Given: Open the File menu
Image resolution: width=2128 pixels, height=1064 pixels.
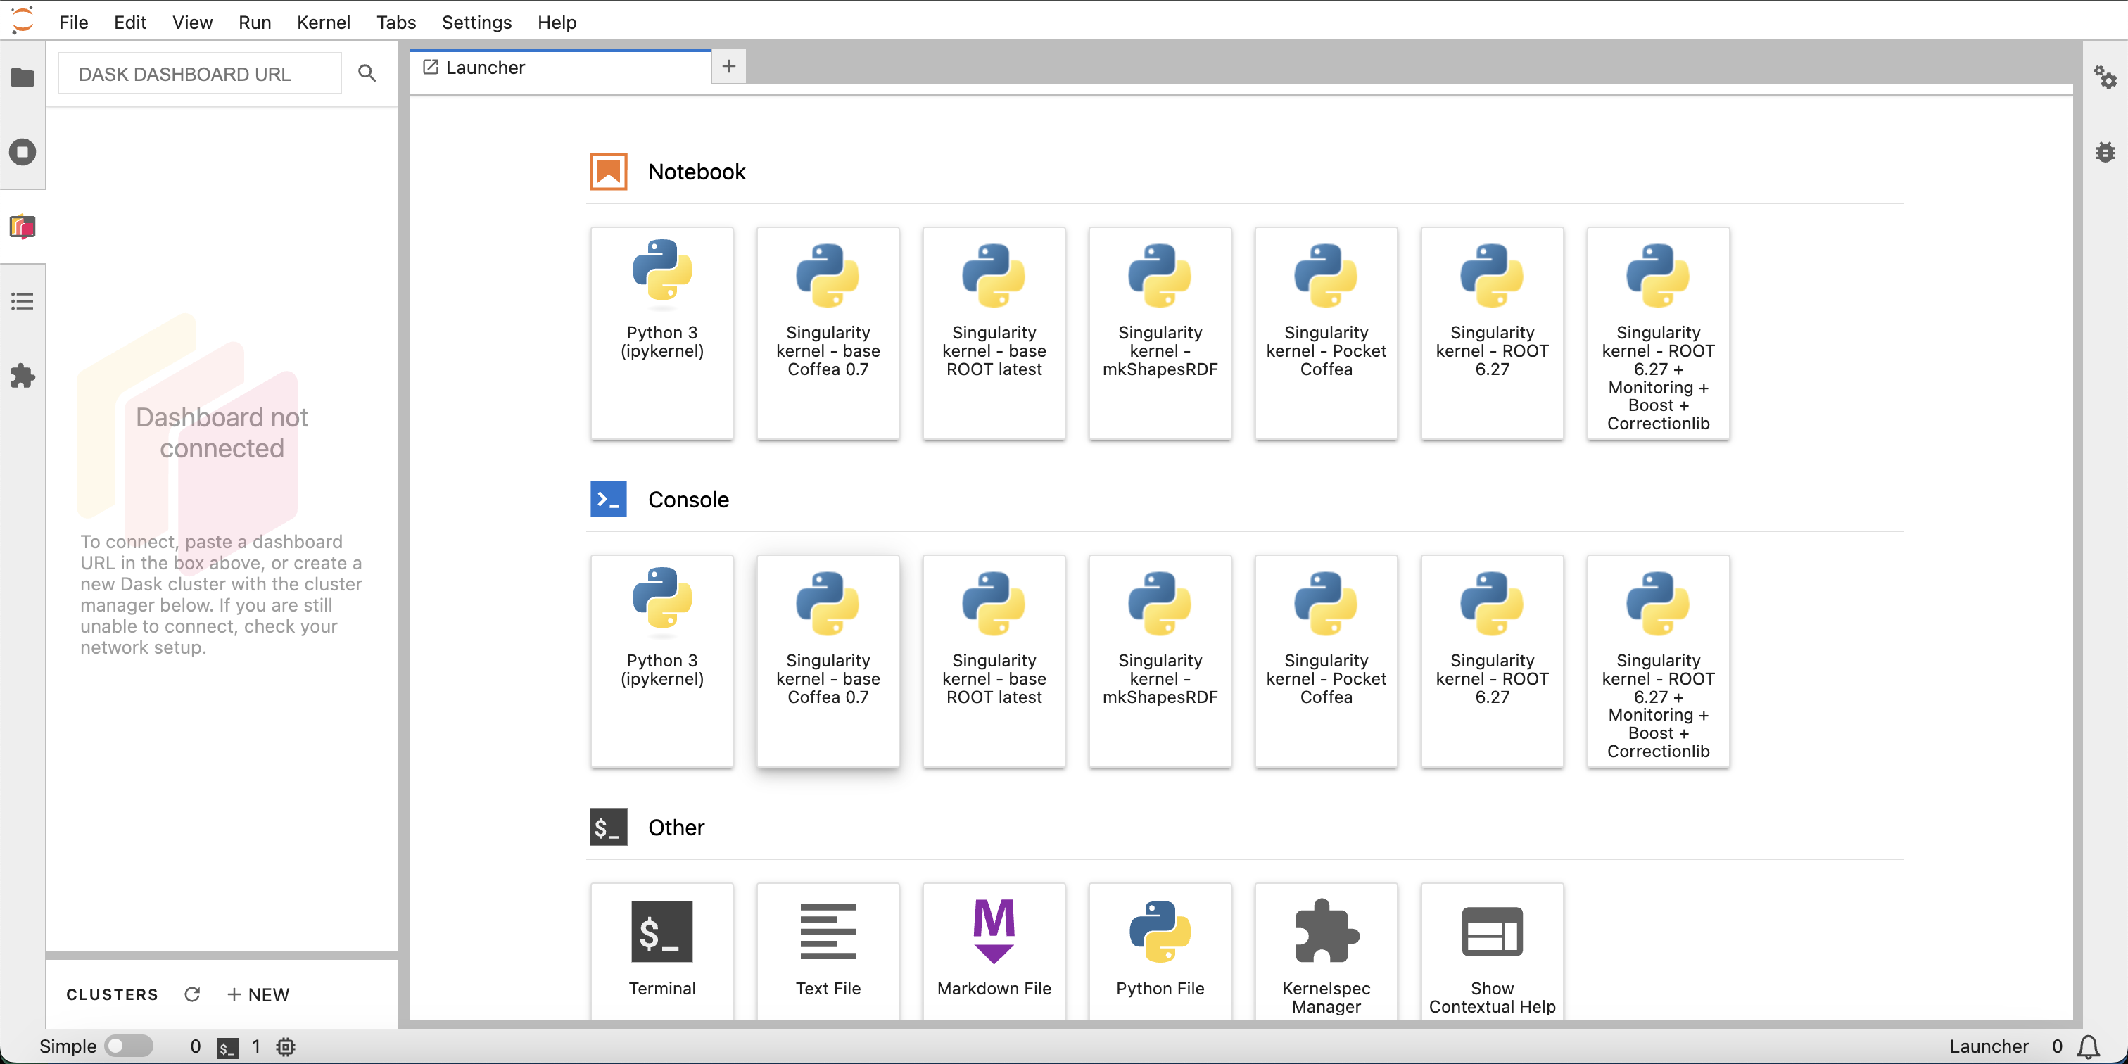Looking at the screenshot, I should click(73, 23).
